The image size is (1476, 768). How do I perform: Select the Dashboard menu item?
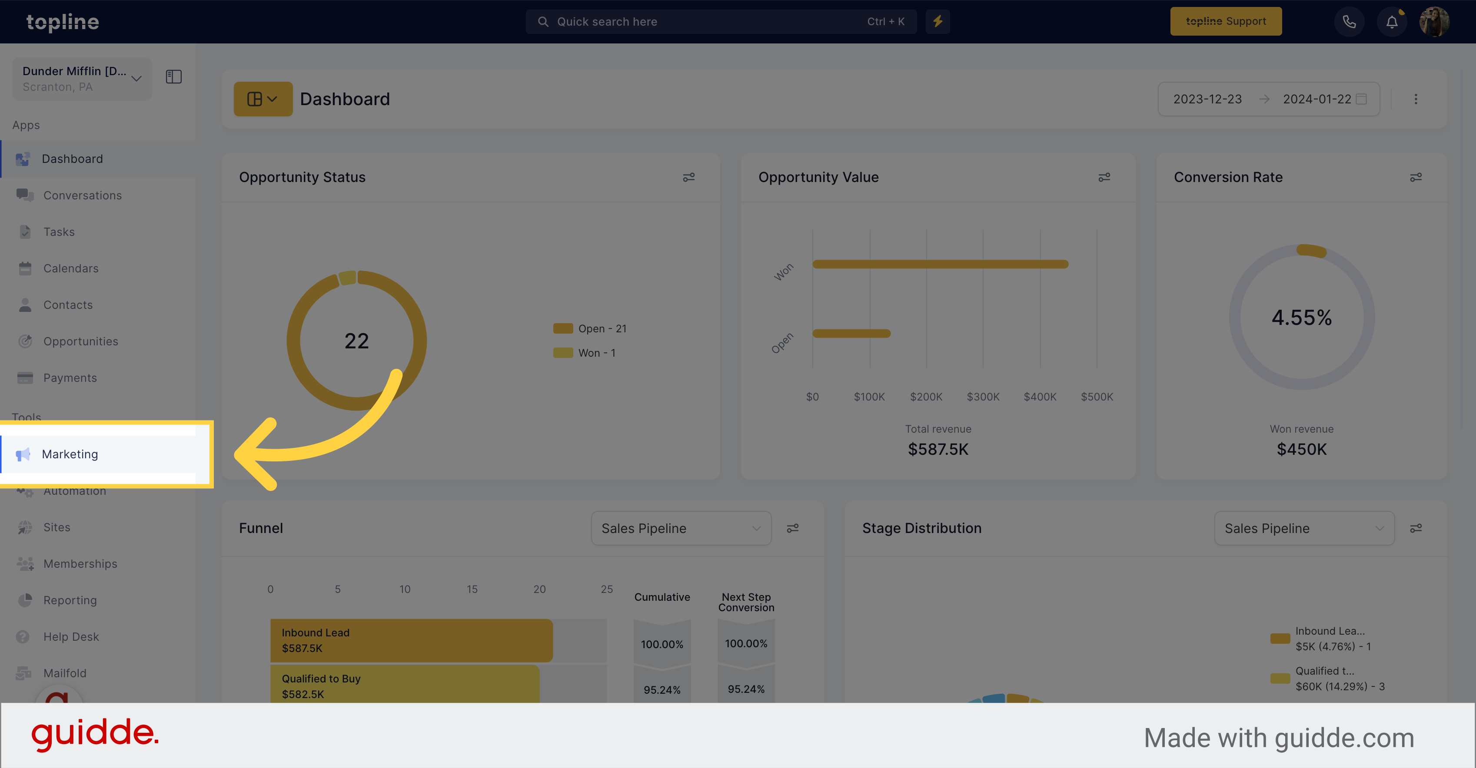tap(73, 158)
